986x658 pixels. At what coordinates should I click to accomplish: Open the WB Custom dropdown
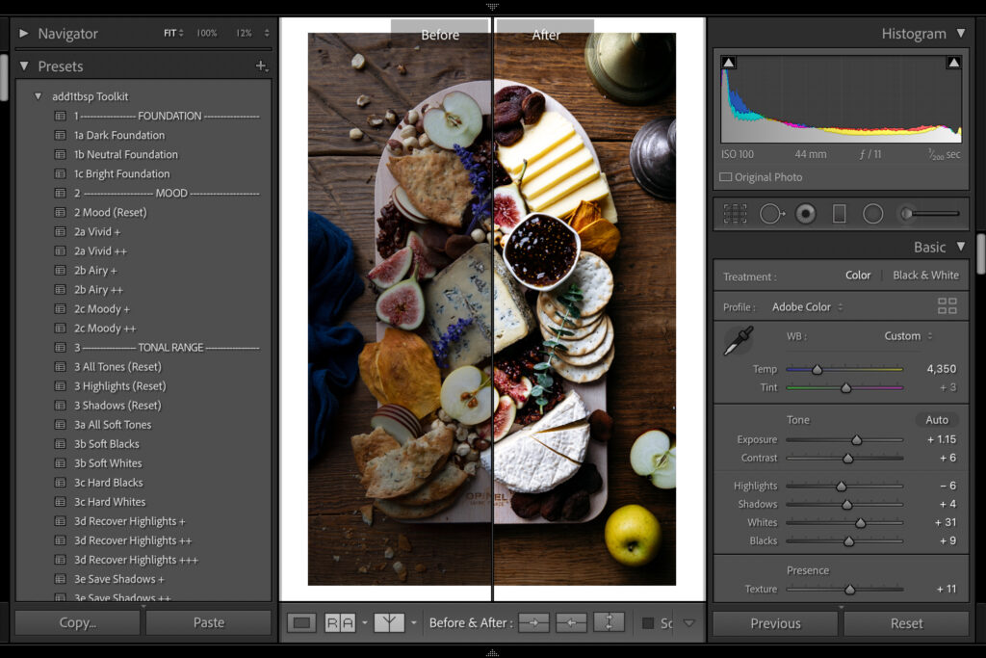(903, 336)
